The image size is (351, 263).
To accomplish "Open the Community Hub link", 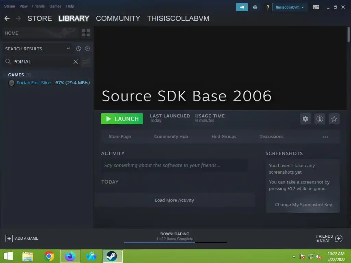I will pyautogui.click(x=171, y=136).
